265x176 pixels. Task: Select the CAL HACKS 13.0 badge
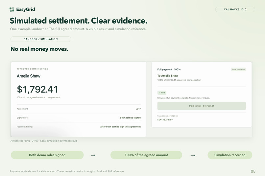tap(235, 10)
